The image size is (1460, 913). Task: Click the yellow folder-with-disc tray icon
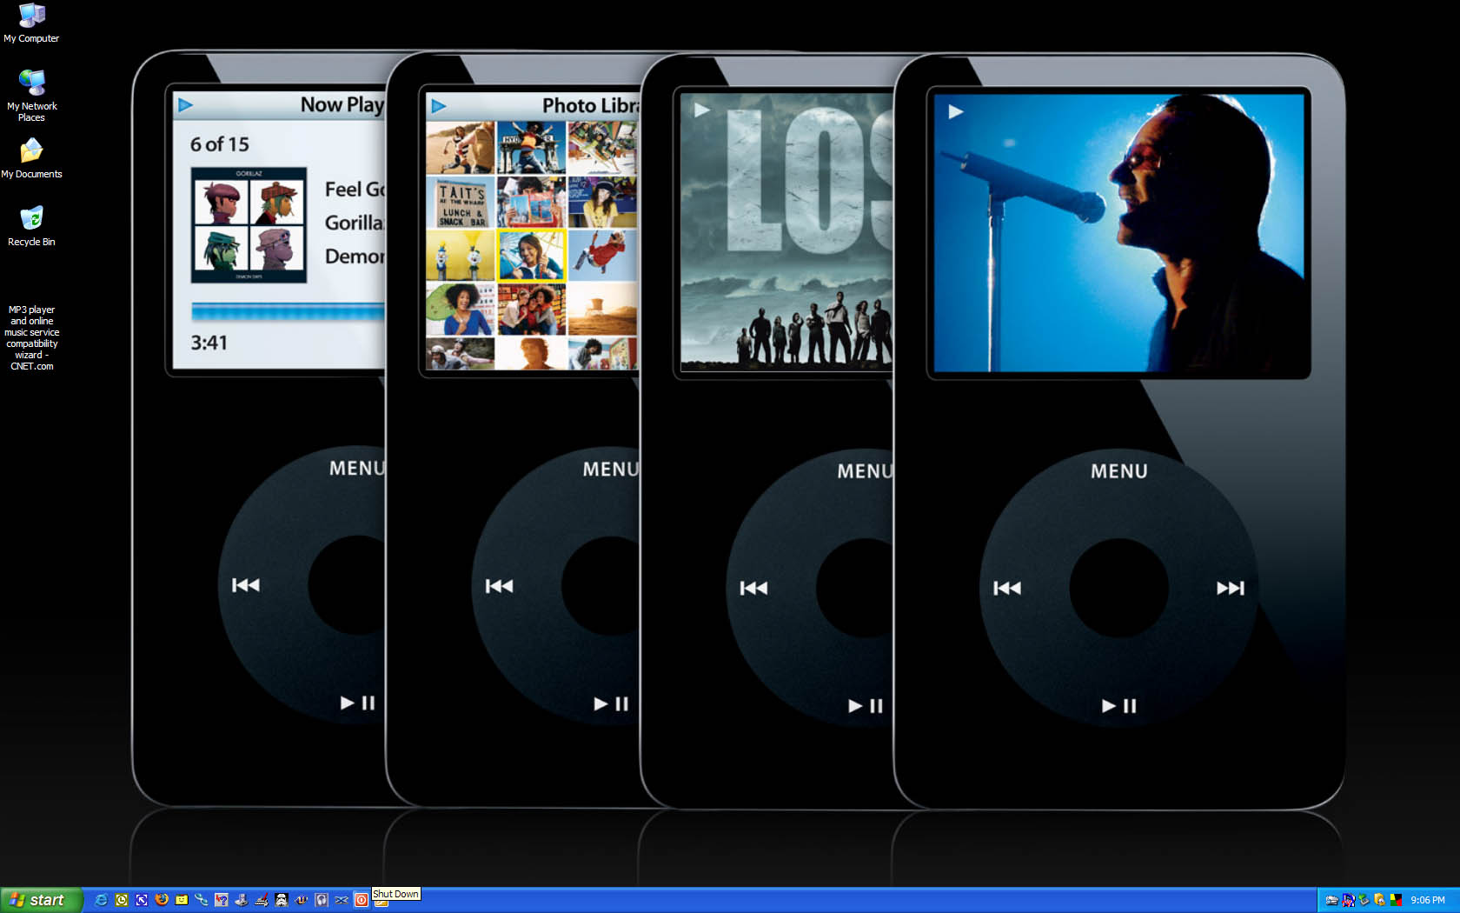(x=1380, y=900)
